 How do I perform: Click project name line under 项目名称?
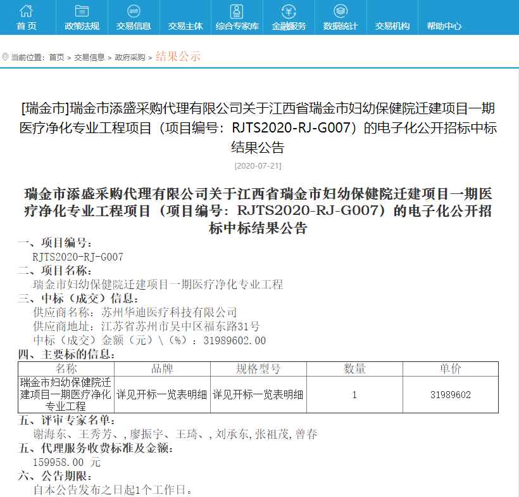tap(158, 285)
